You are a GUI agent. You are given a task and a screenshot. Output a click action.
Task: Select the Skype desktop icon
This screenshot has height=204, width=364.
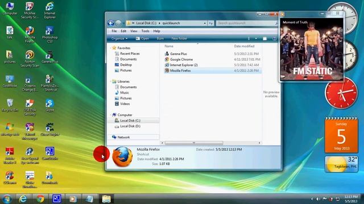[x=49, y=105]
